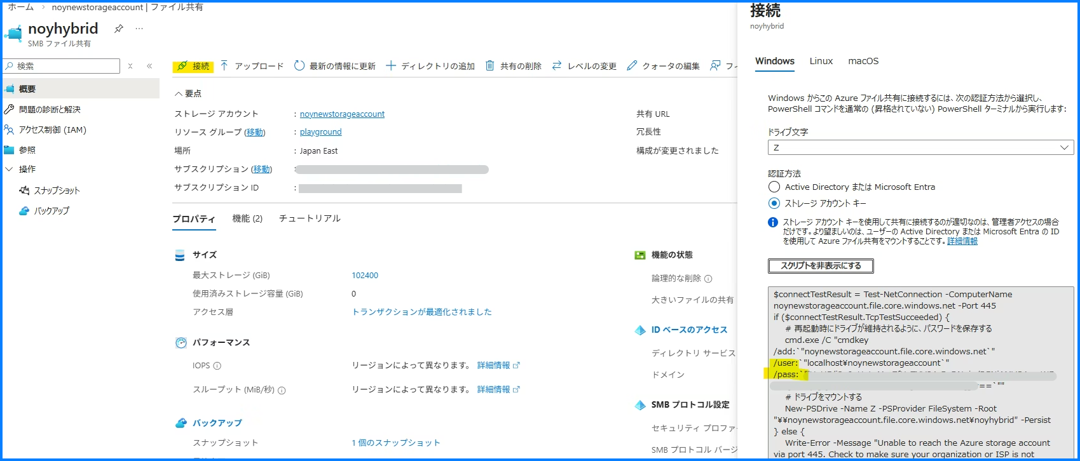Click the バックアップ section heading link
The image size is (1080, 461).
217,423
